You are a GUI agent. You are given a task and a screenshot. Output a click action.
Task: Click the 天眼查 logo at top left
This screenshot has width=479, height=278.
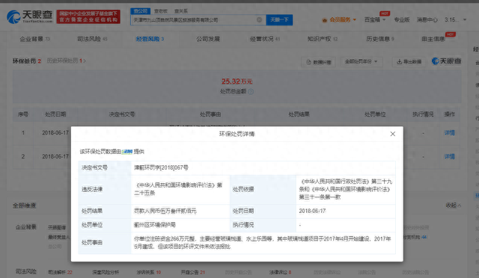coord(30,16)
